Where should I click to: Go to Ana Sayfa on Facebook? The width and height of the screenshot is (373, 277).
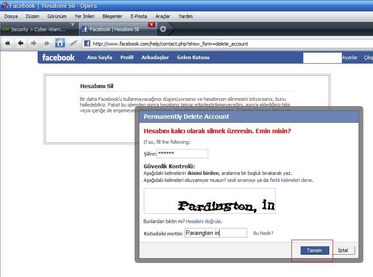(99, 57)
